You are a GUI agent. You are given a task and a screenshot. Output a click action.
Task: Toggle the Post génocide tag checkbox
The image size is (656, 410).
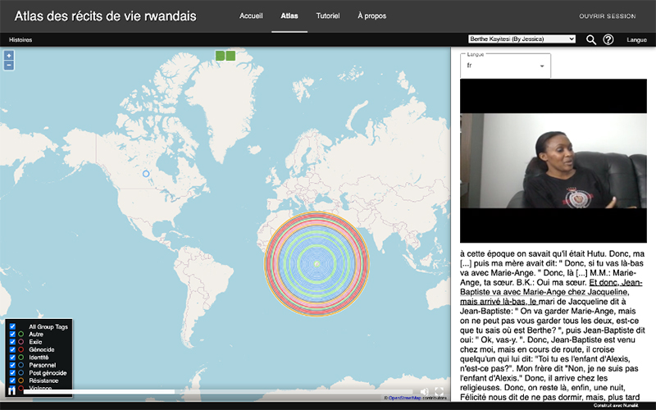point(12,373)
